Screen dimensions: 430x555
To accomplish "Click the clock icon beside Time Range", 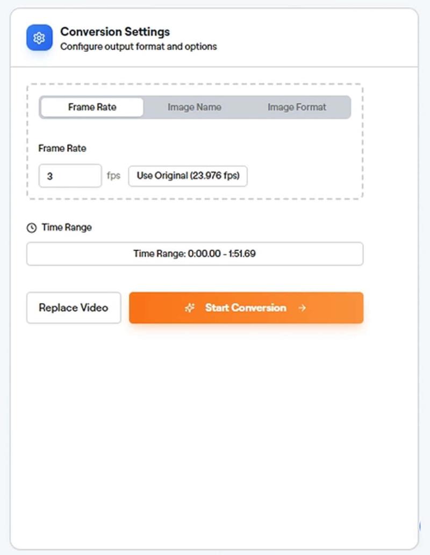I will tap(32, 227).
